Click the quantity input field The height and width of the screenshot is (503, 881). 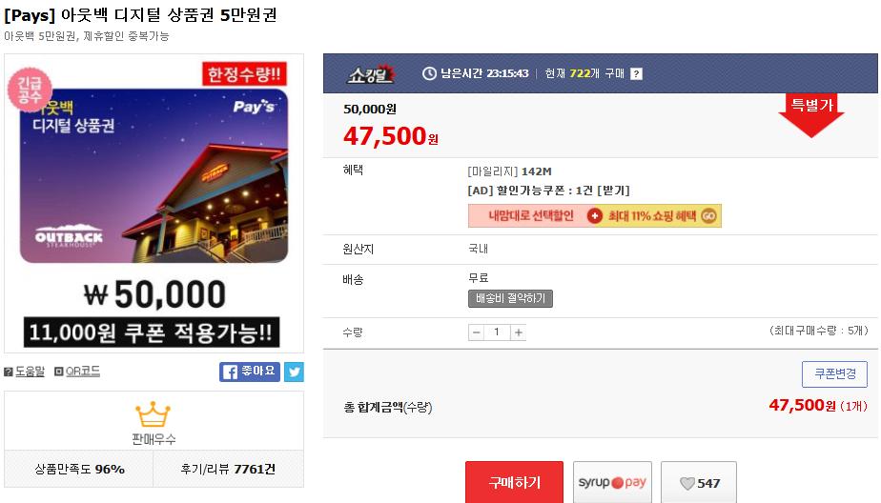pyautogui.click(x=498, y=332)
